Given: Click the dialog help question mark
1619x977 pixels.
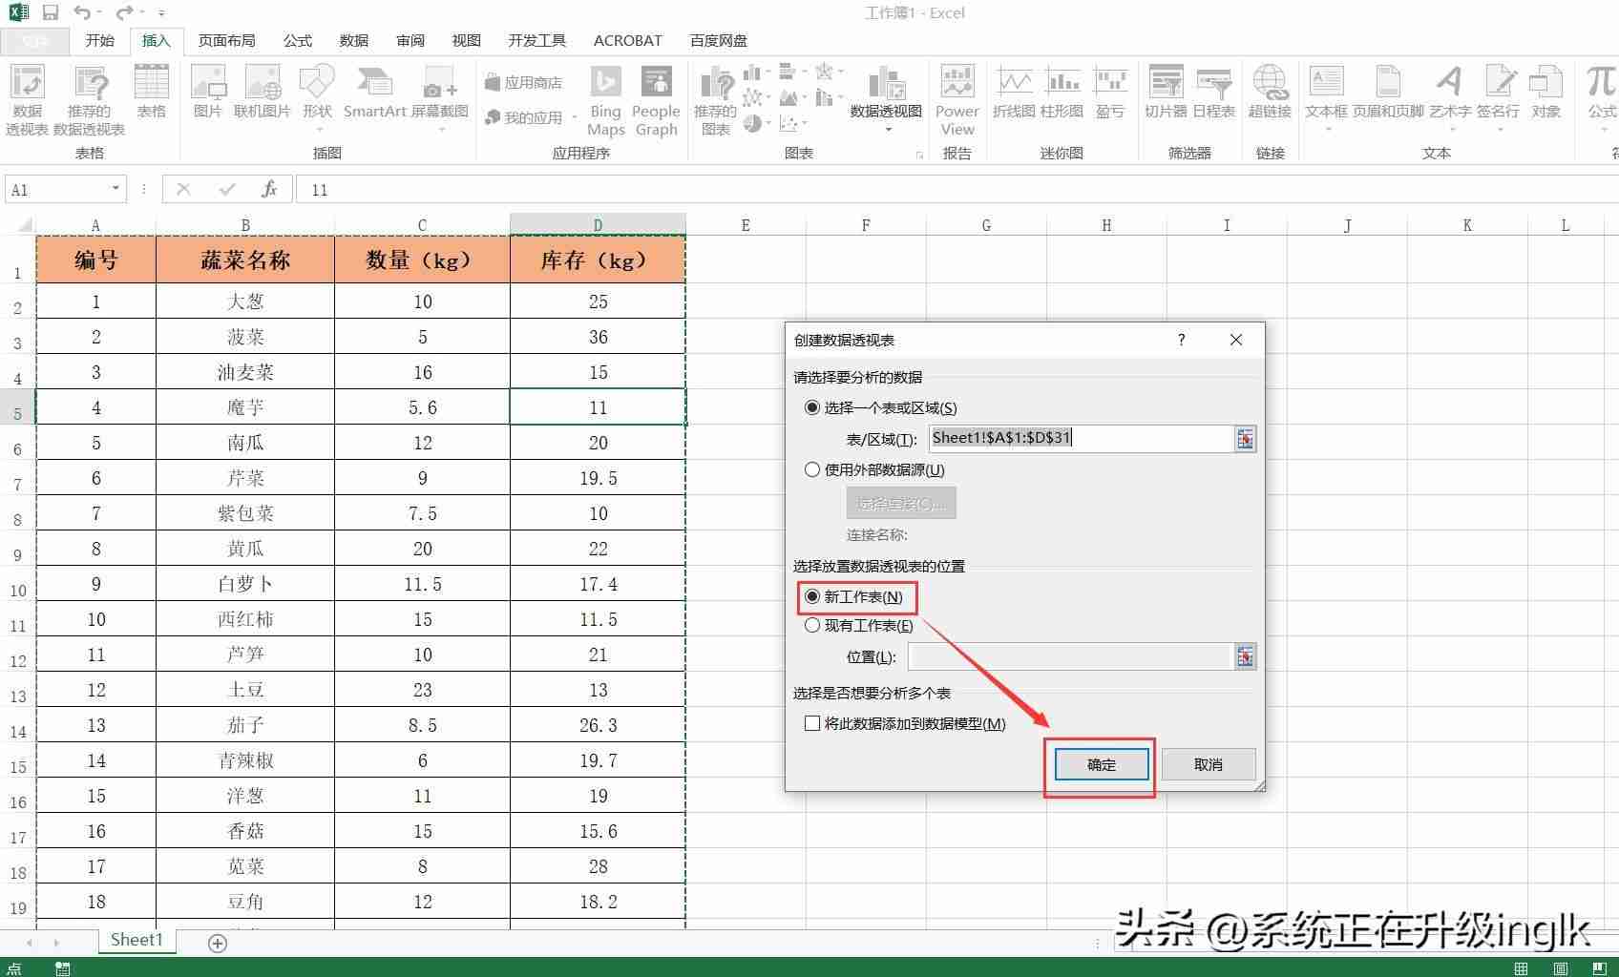Looking at the screenshot, I should coord(1181,340).
